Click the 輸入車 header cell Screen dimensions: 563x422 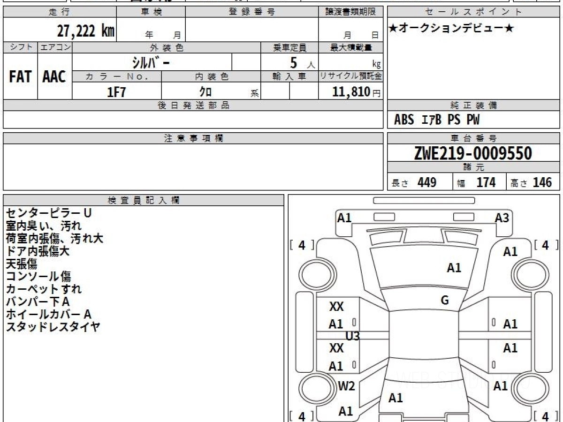[289, 76]
